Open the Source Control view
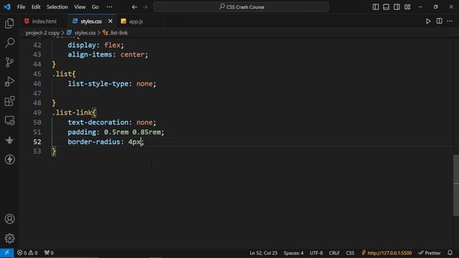Image resolution: width=459 pixels, height=258 pixels. pyautogui.click(x=9, y=62)
